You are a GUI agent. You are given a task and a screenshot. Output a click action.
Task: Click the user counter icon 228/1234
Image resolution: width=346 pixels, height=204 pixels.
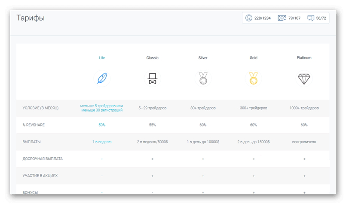tap(249, 18)
